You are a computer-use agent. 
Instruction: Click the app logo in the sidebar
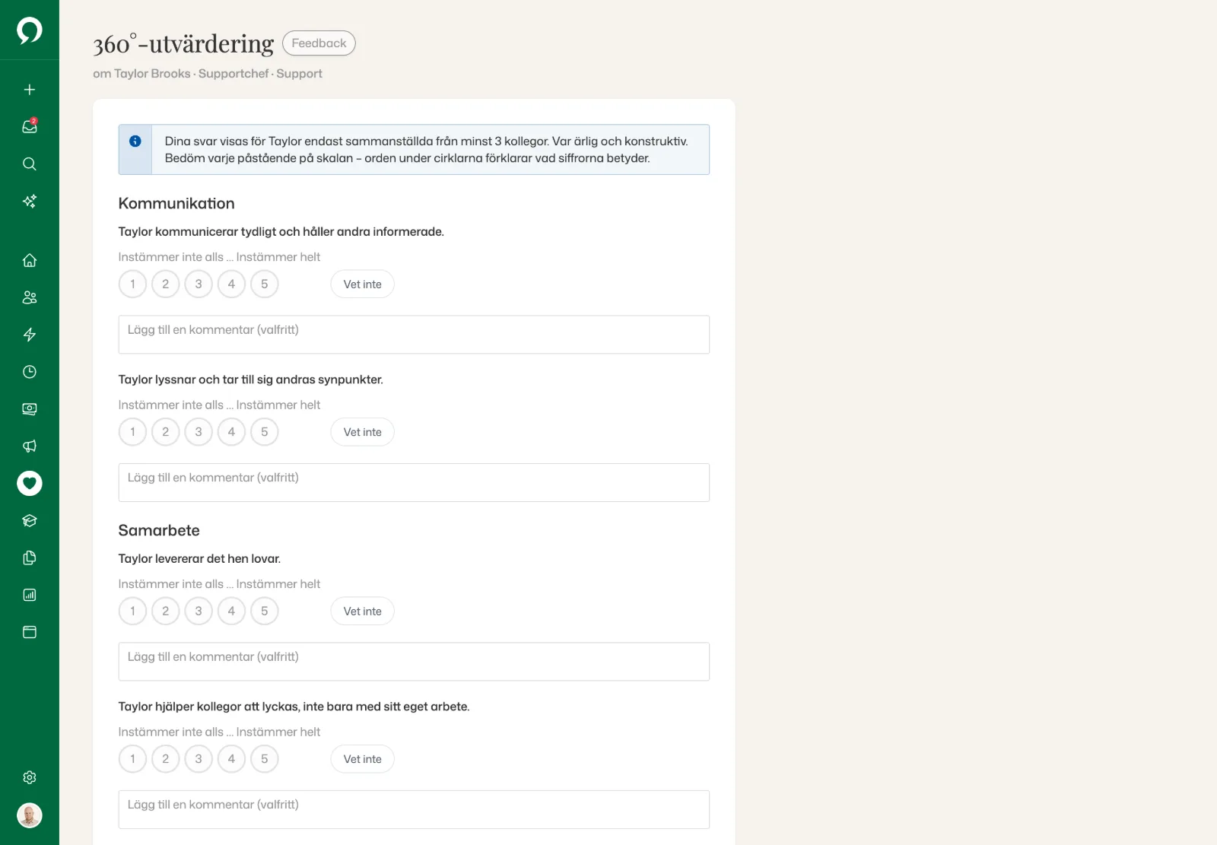tap(30, 30)
